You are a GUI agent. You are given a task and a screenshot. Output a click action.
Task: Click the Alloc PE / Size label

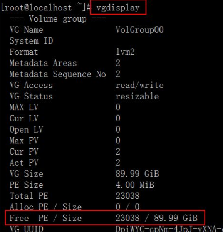coord(45,207)
